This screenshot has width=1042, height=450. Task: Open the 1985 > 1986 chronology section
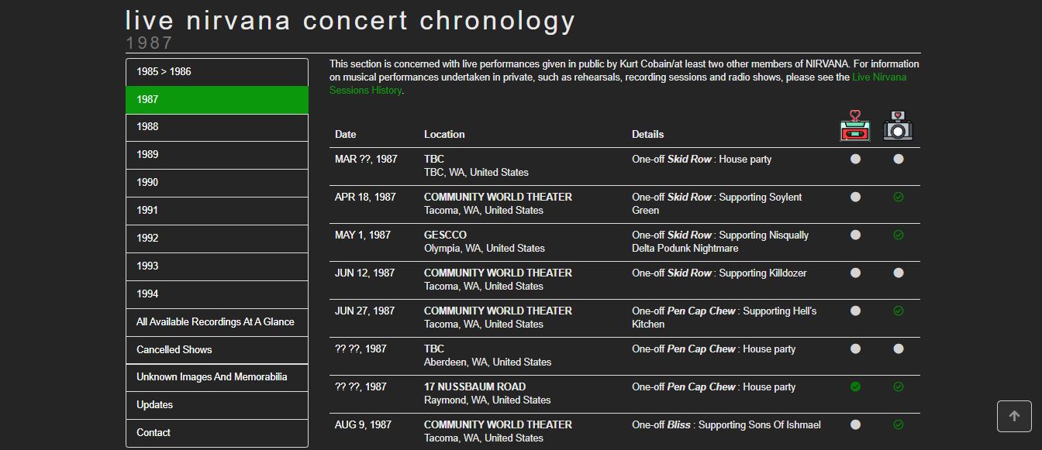tap(217, 72)
